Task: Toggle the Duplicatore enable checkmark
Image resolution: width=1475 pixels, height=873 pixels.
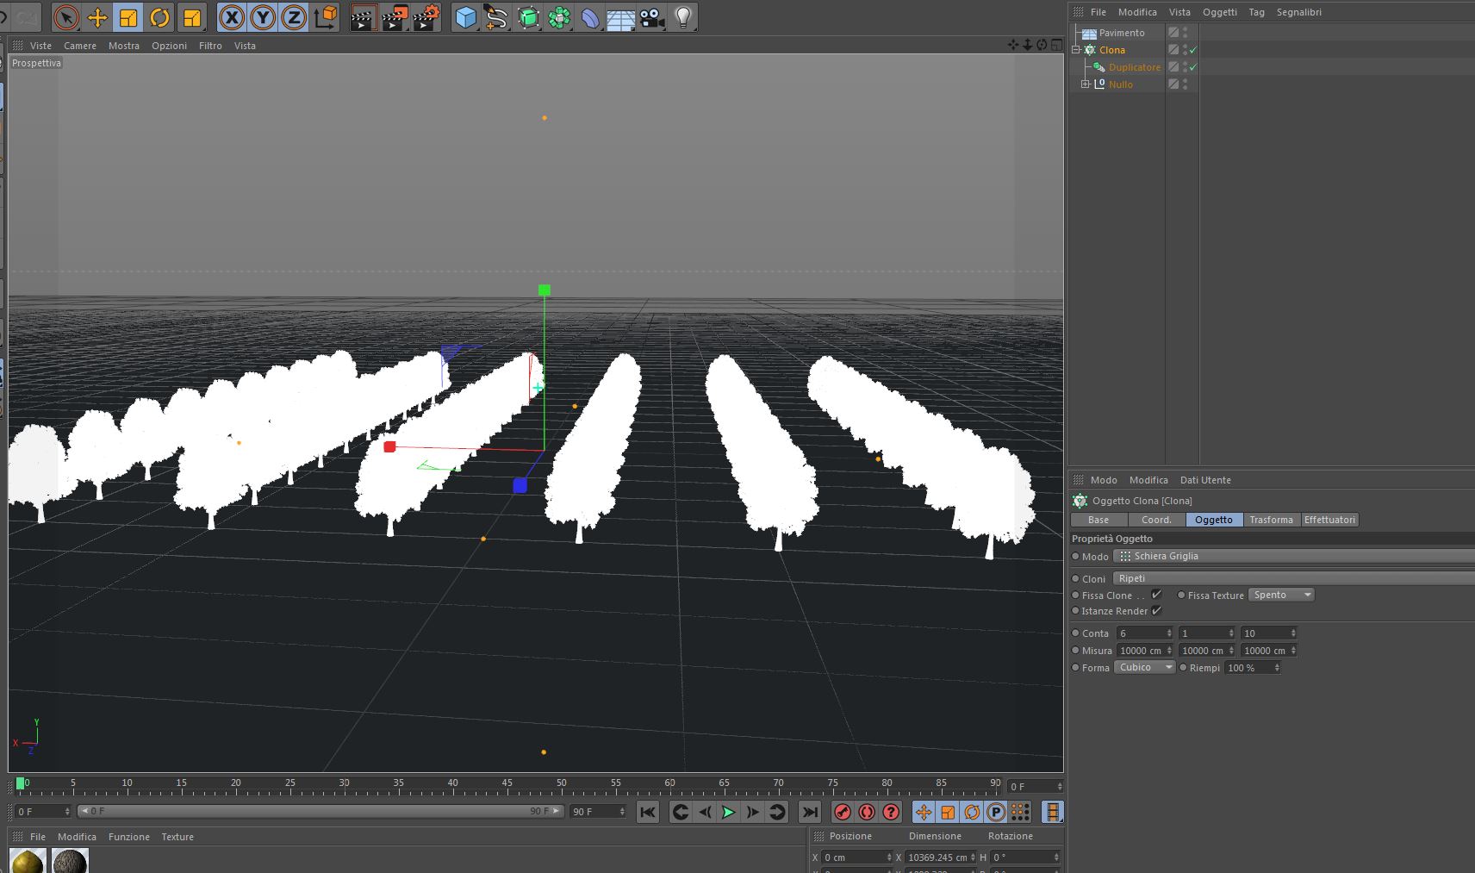Action: [x=1193, y=67]
